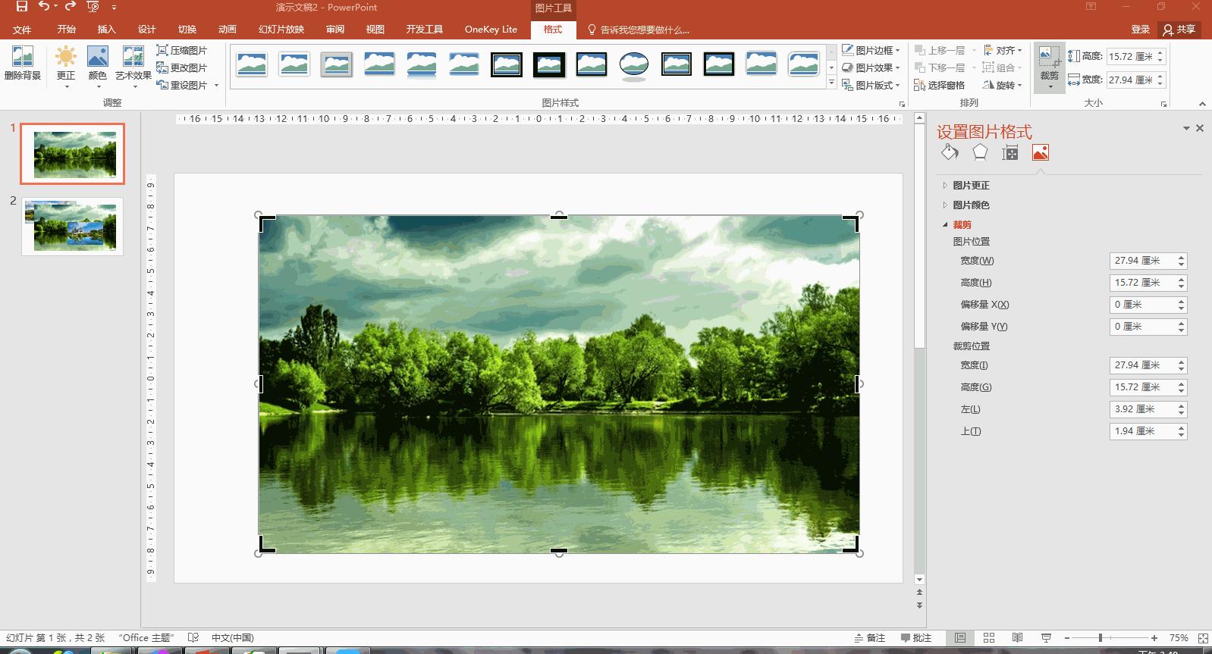This screenshot has height=654, width=1212.
Task: Open the Artistic Effects (艺术效果) tool
Action: (133, 58)
